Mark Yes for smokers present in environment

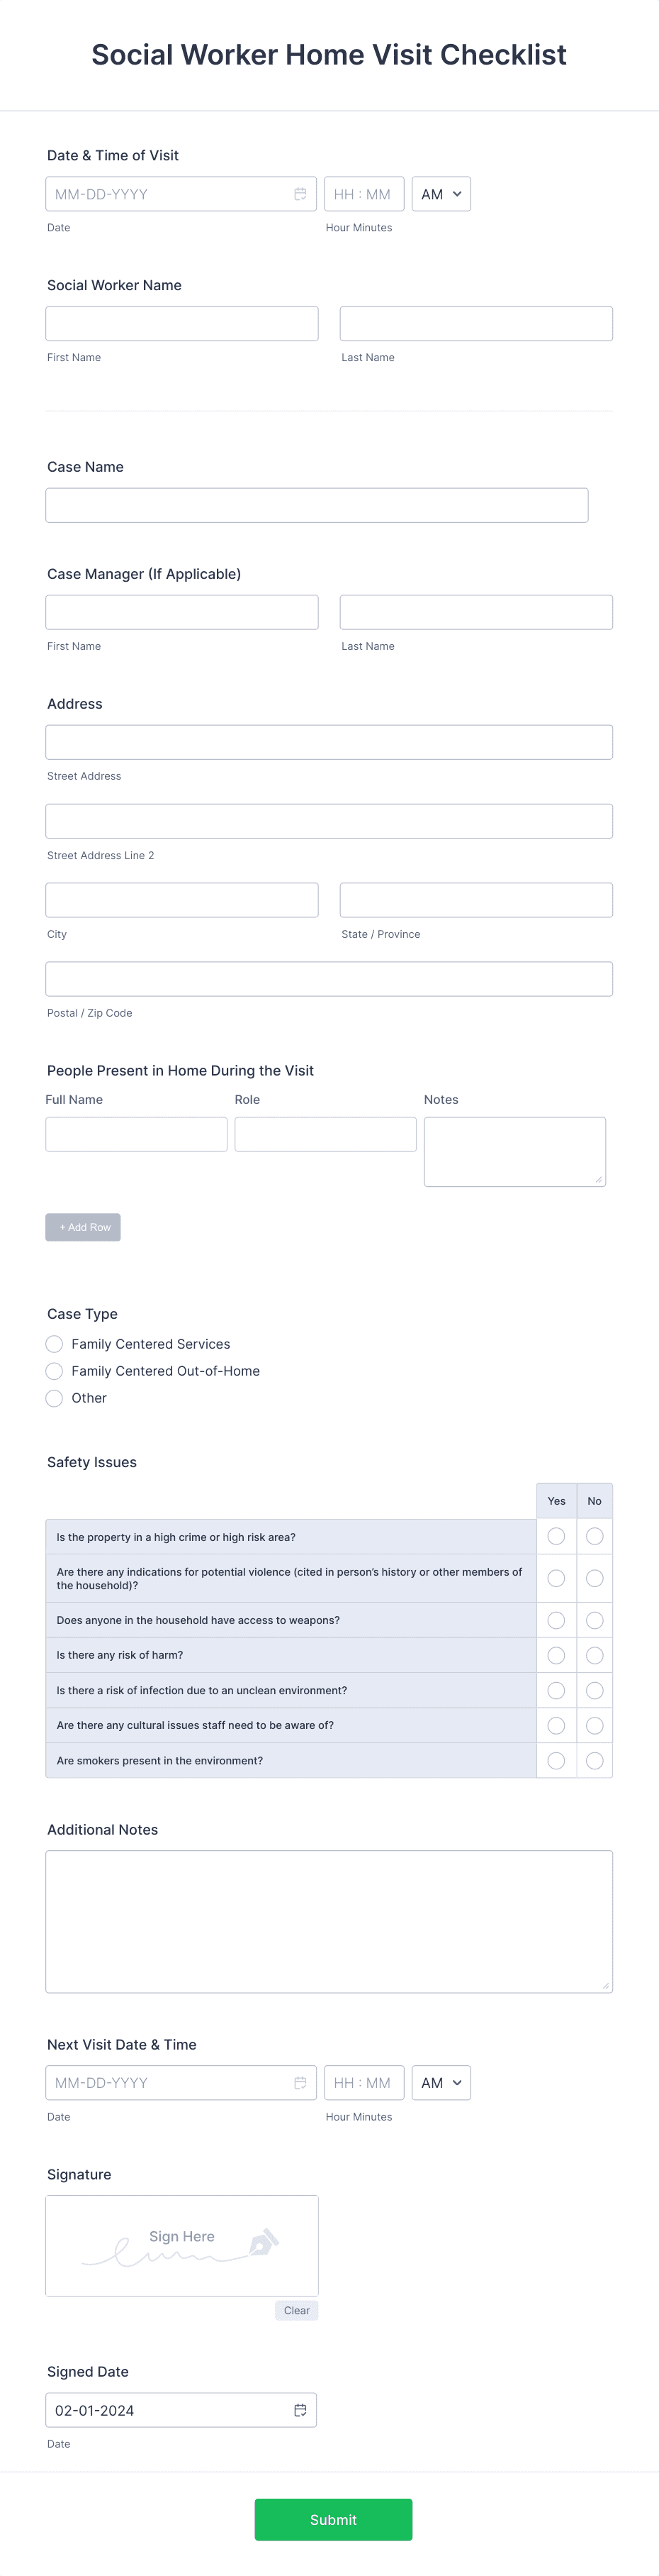pyautogui.click(x=556, y=1760)
